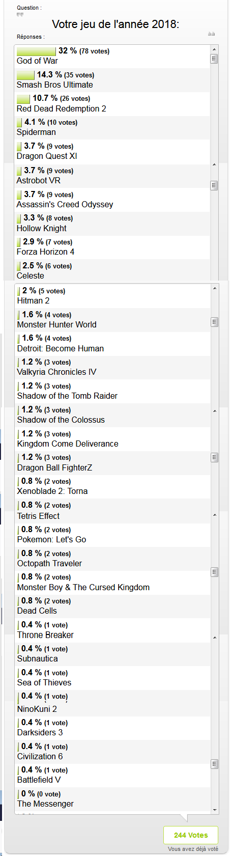
Task: Click the poll title Votre jeu de l'année 2018
Action: click(x=115, y=24)
